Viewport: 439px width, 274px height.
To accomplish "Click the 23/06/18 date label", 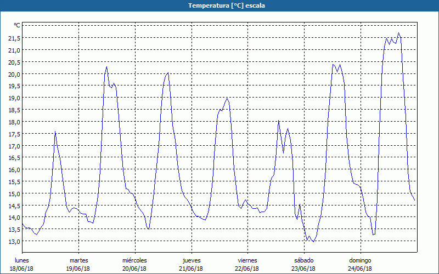I will [303, 269].
